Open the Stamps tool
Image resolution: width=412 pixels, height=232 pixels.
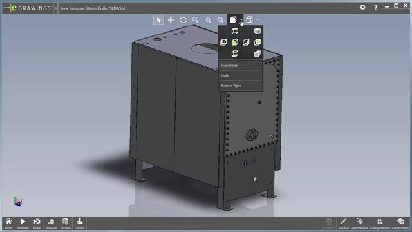coord(80,224)
